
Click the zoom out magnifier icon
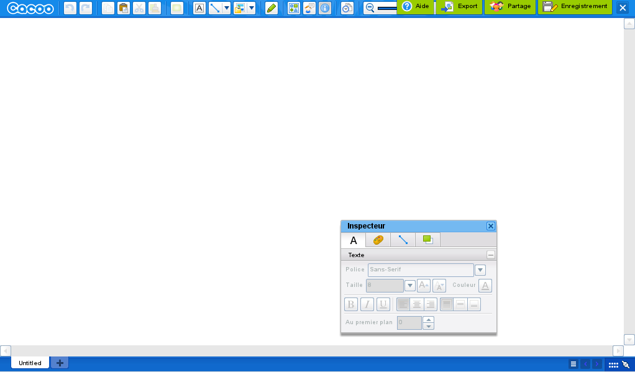(x=370, y=8)
